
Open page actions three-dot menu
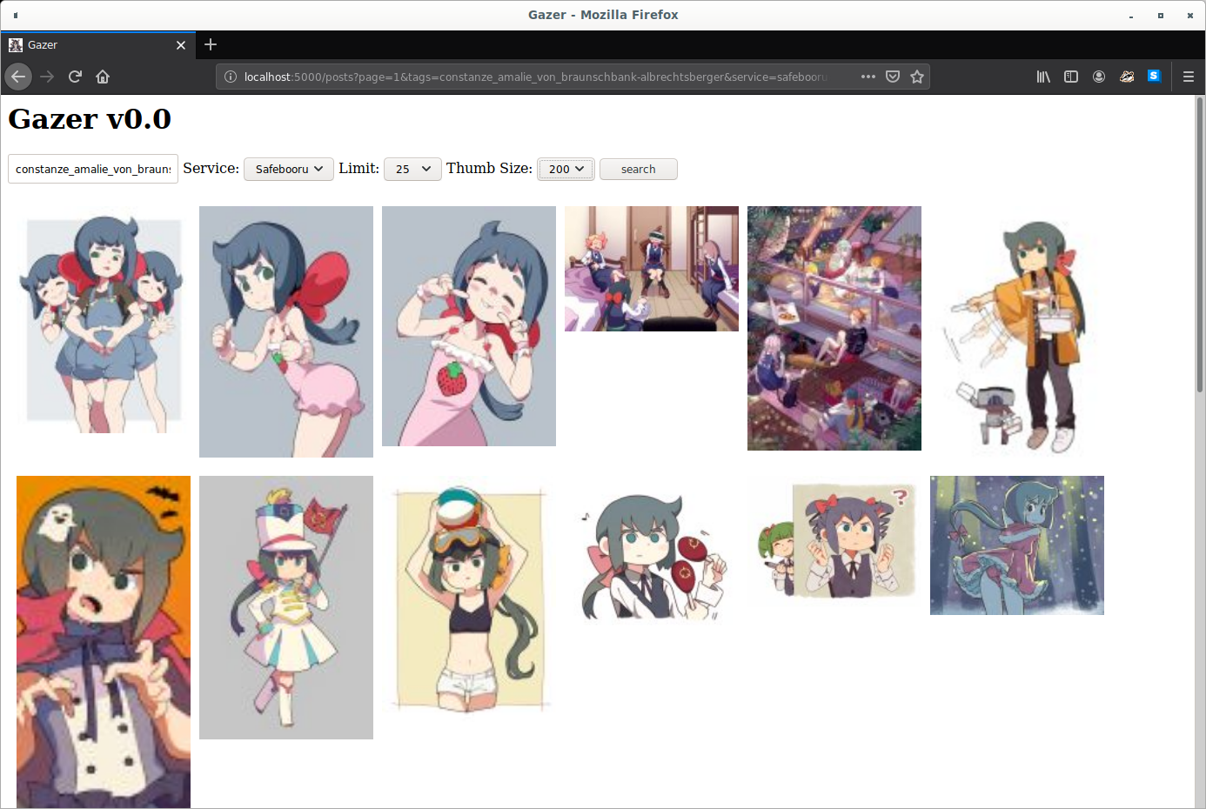[x=868, y=77]
